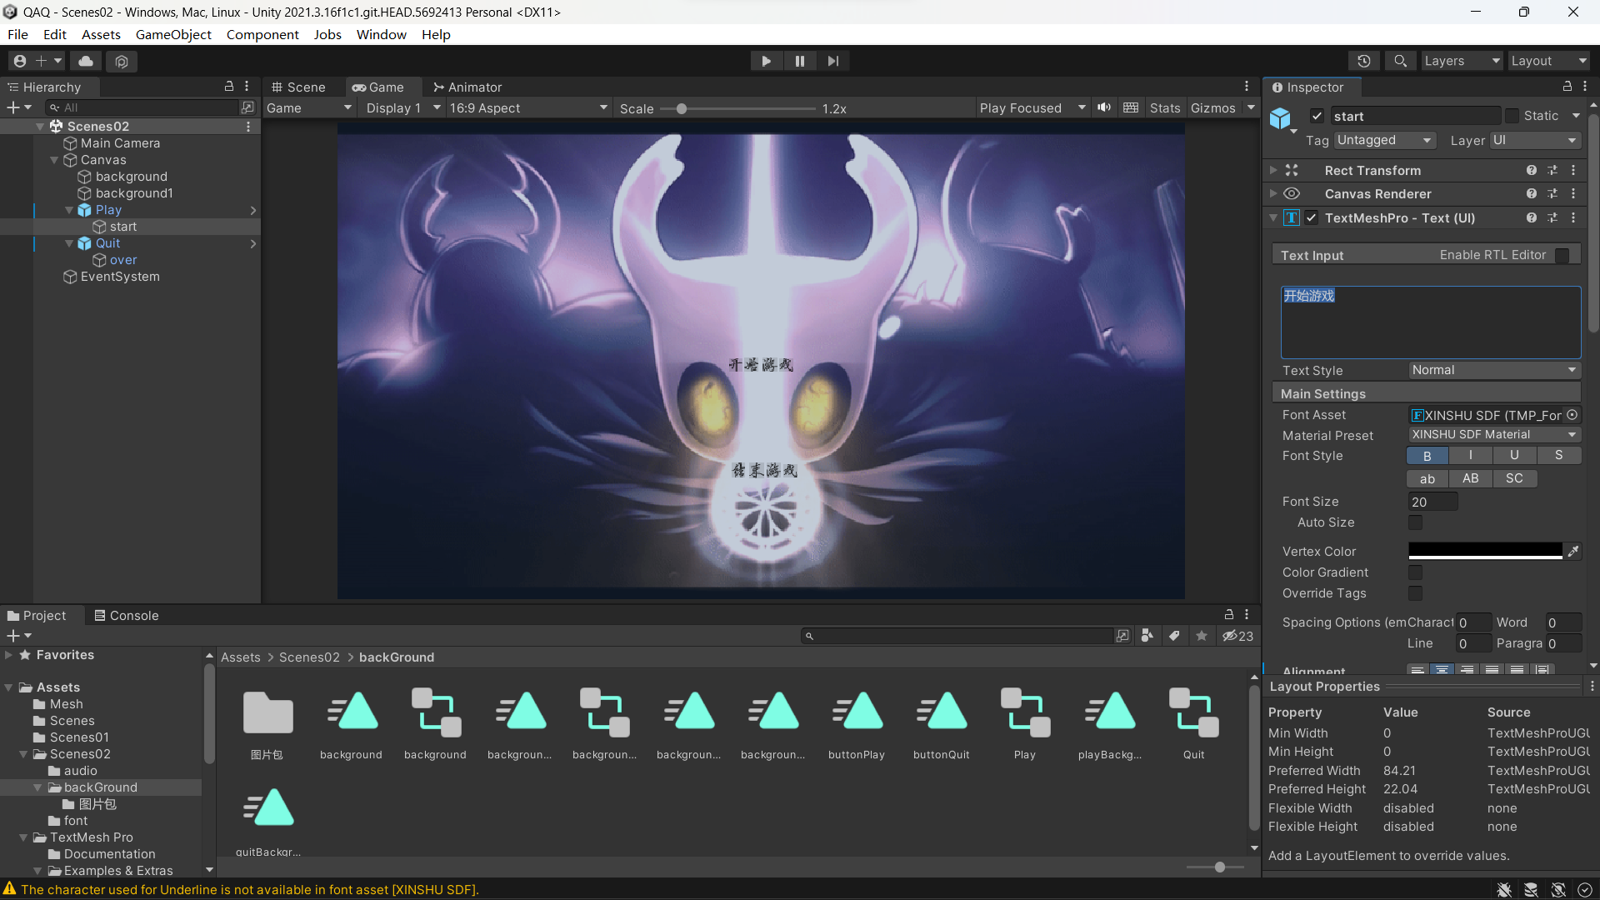This screenshot has height=900, width=1600.
Task: Switch to the Console tab
Action: (x=126, y=616)
